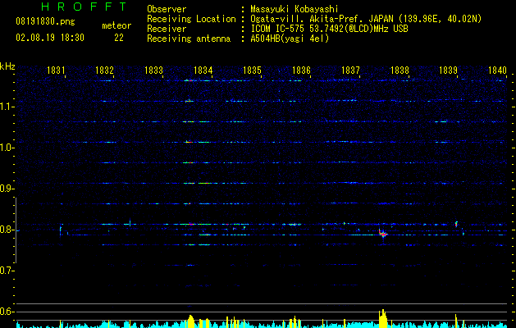Click the Receiving antenna field label
Image resolution: width=516 pixels, height=328 pixels.
pos(189,39)
